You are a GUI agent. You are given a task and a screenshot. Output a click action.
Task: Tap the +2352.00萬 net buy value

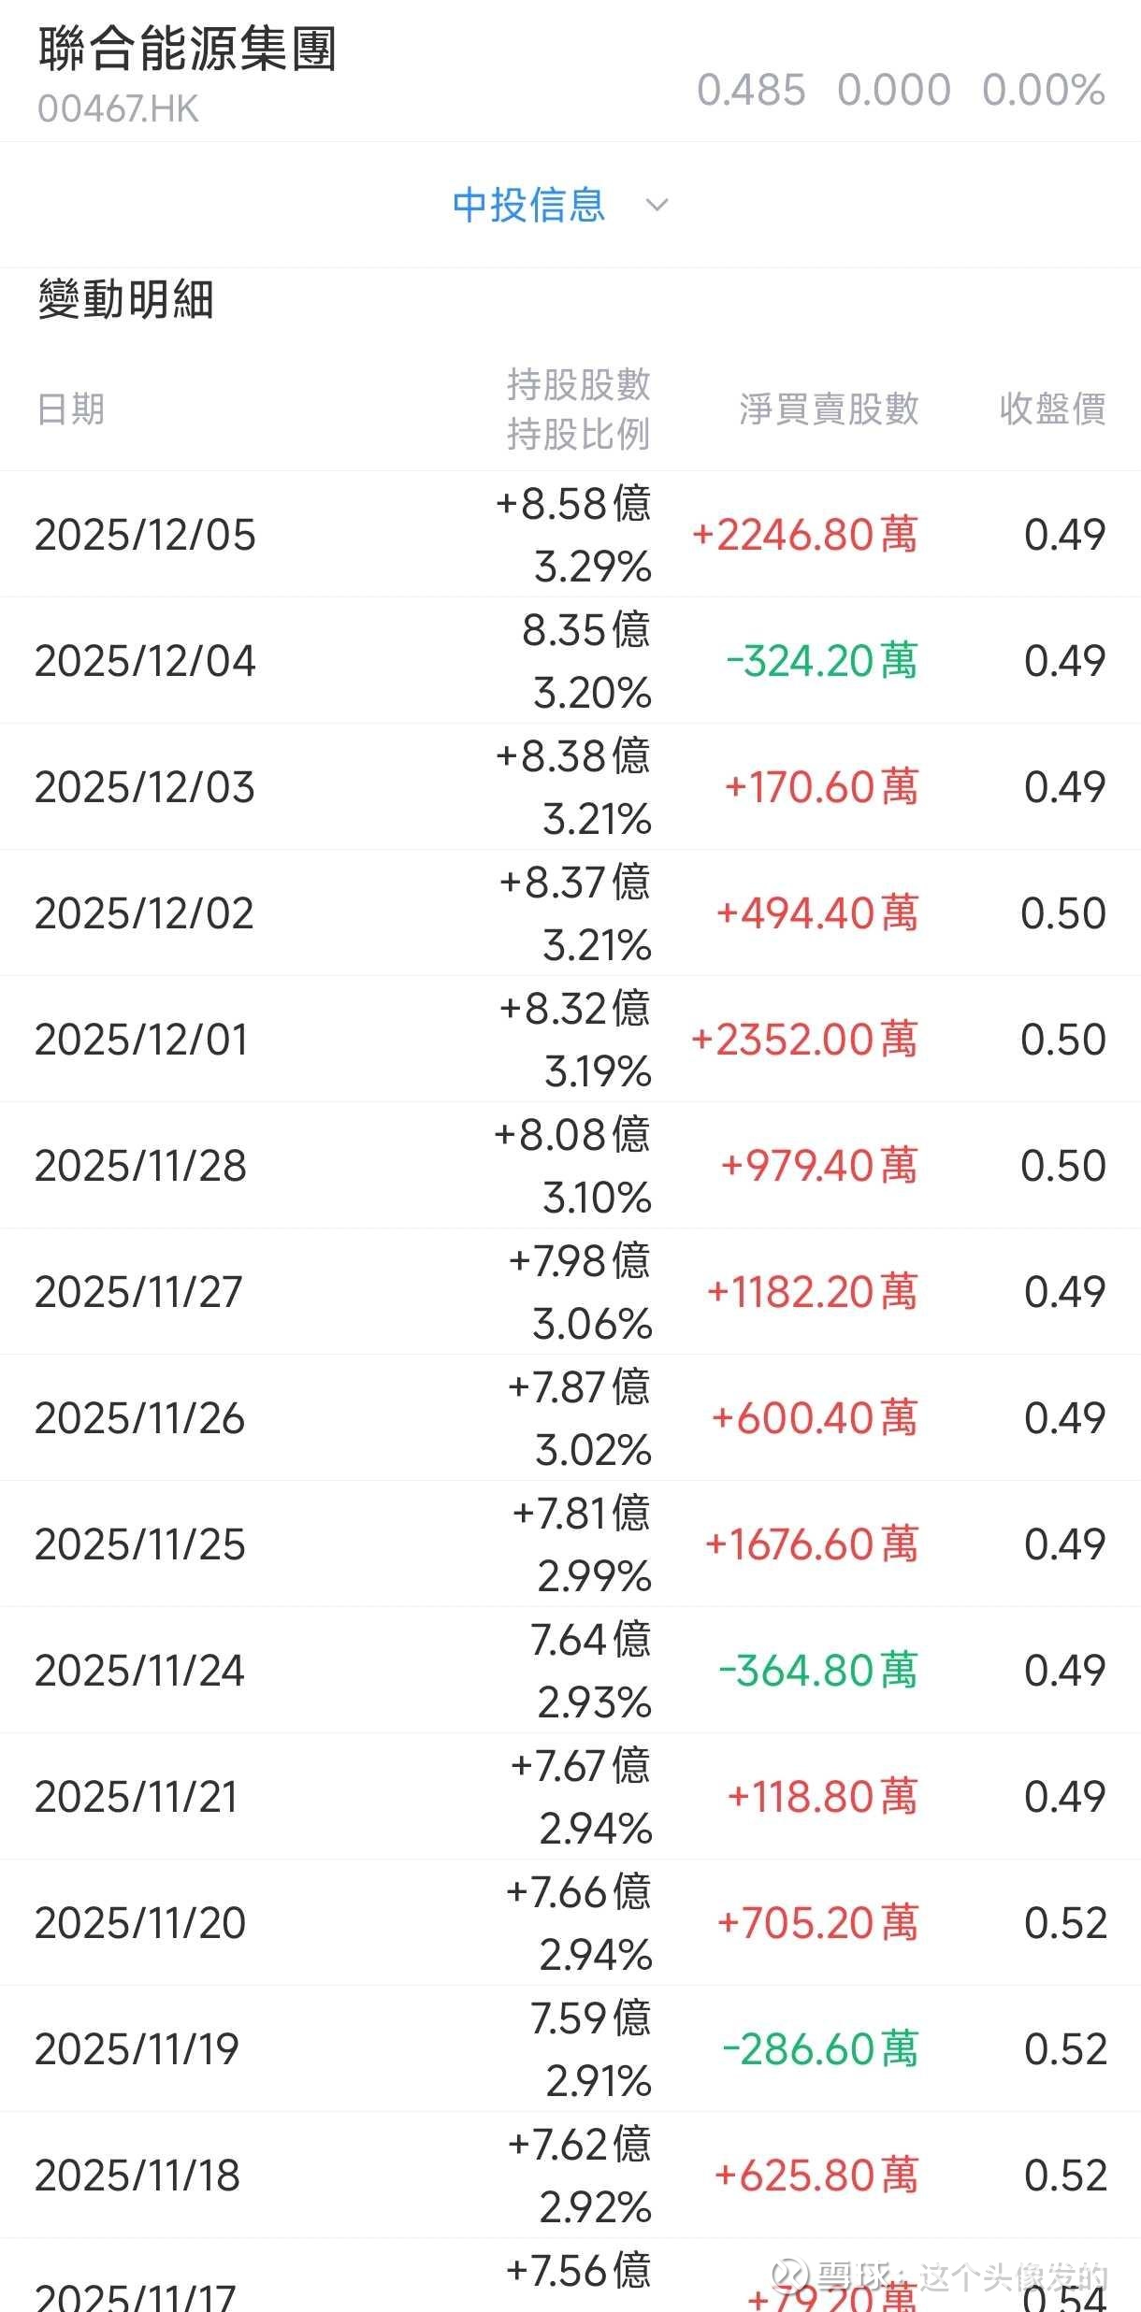(x=804, y=1040)
